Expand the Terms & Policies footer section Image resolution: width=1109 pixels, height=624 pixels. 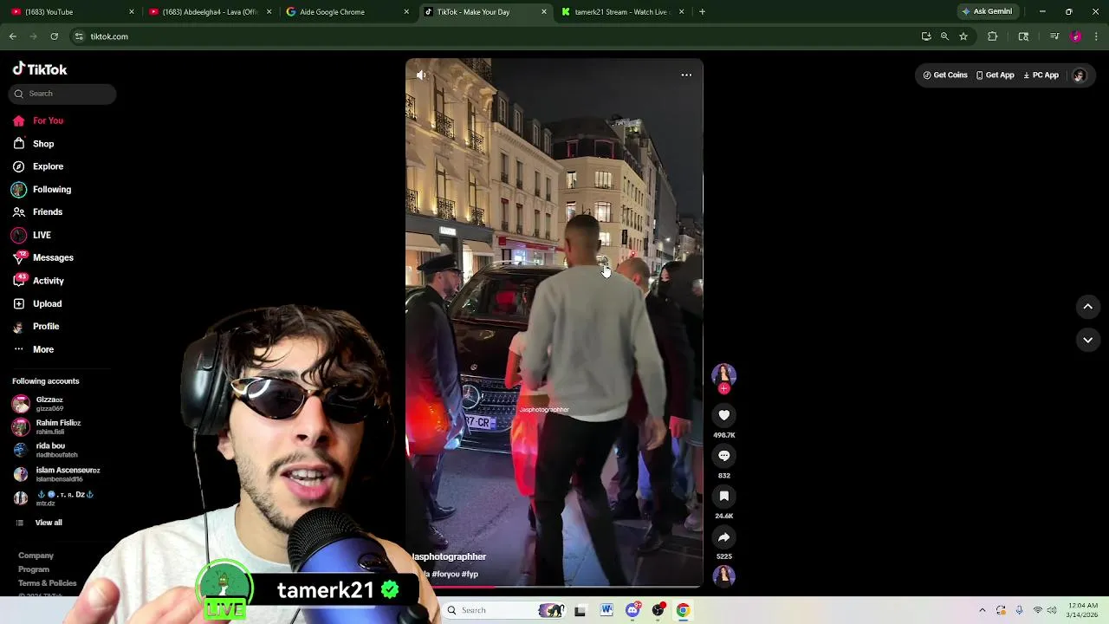(x=48, y=583)
